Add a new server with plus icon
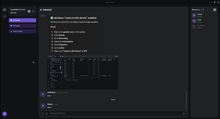 click(x=4, y=16)
